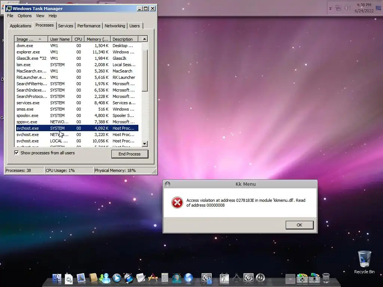Open the Recycle Bin desktop icon
The image size is (383, 287).
point(364,262)
